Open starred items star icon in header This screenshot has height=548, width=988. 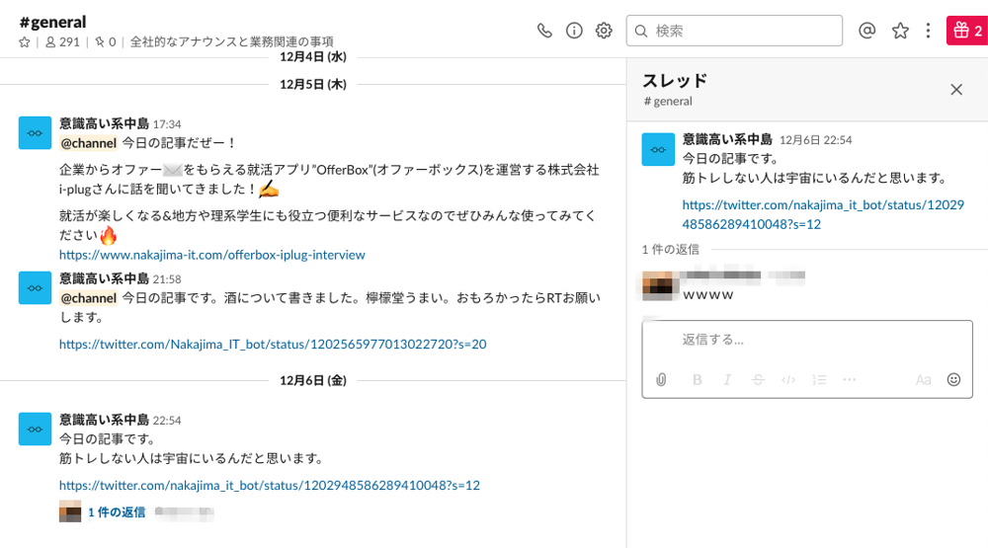[900, 31]
